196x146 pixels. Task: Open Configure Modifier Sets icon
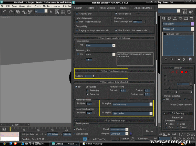pos(190,59)
